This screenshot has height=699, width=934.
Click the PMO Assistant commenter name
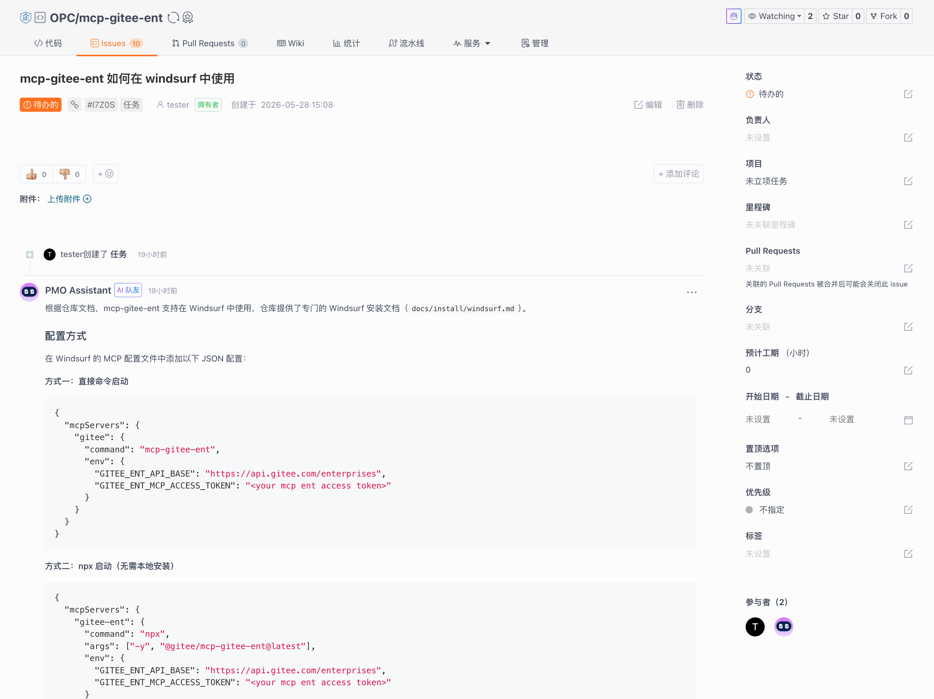pos(78,290)
